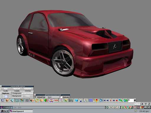
Task: Click the Undo arrow icon in toolbar
Action: (2, 100)
